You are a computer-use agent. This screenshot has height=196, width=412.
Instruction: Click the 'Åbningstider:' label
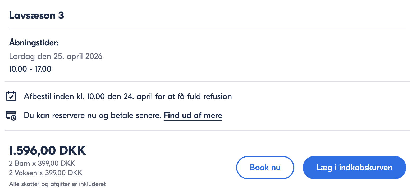34,42
